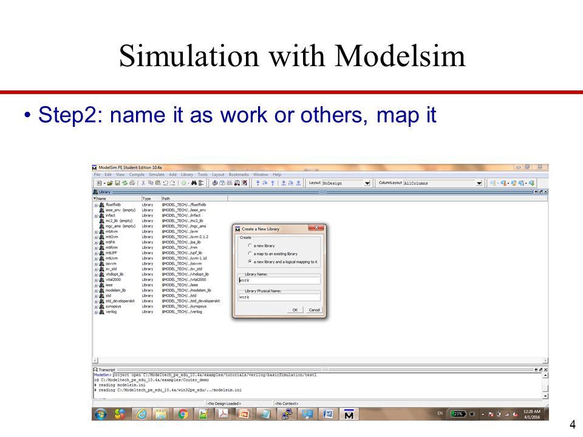583x437 pixels.
Task: Click the Save toolbar icon
Action: 117,183
